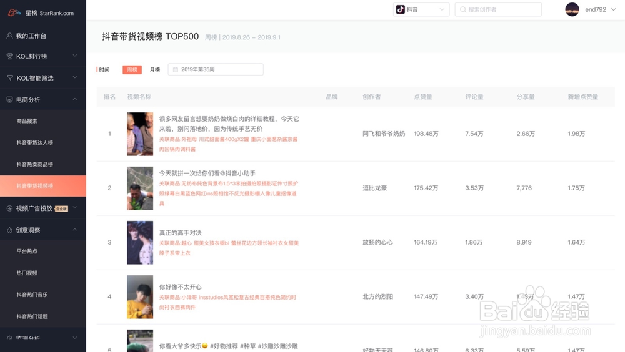Expand the KOL排行榜 menu chevron
Screen dimensions: 625x352
click(74, 56)
